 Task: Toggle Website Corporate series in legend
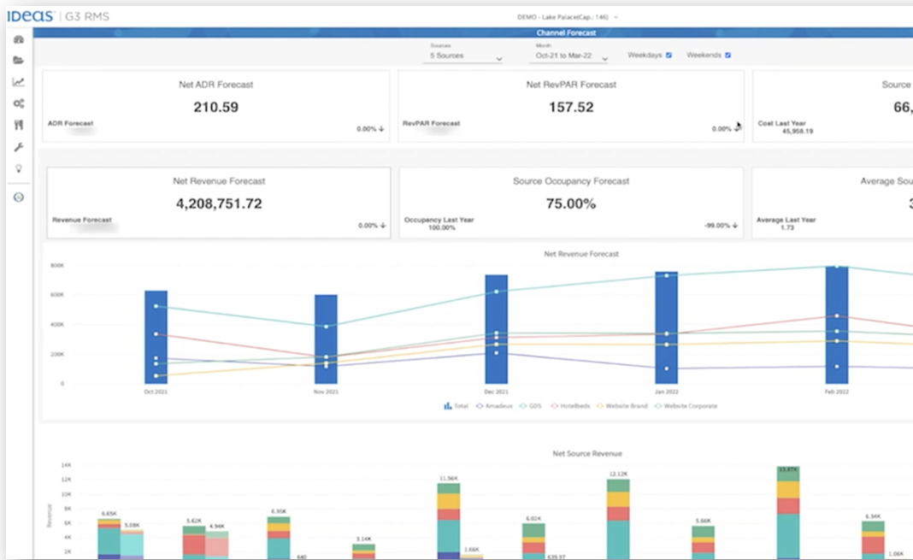coord(686,406)
